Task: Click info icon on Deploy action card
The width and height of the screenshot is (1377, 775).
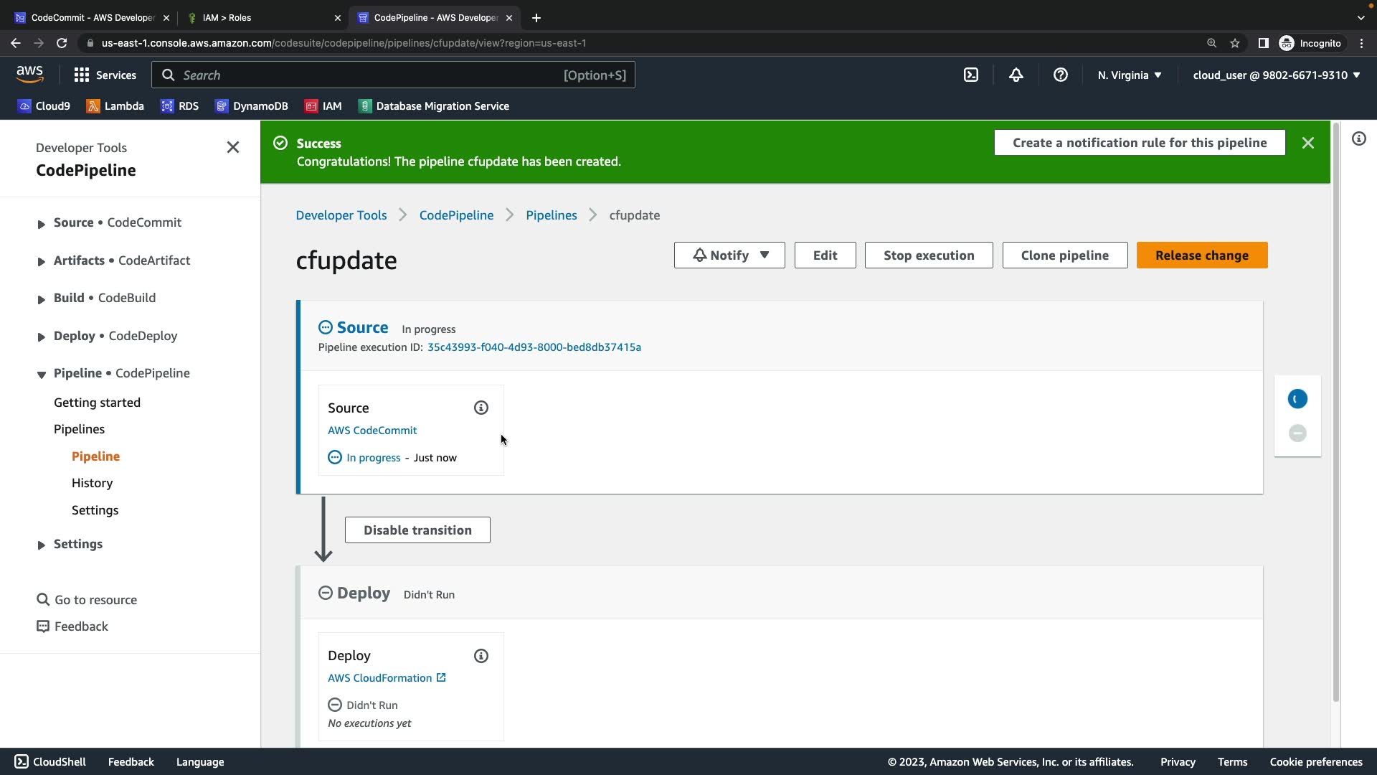Action: click(x=481, y=656)
